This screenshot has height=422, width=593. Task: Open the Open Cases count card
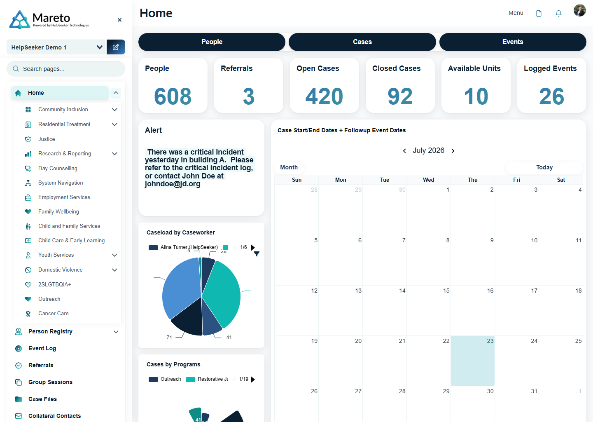coord(325,85)
